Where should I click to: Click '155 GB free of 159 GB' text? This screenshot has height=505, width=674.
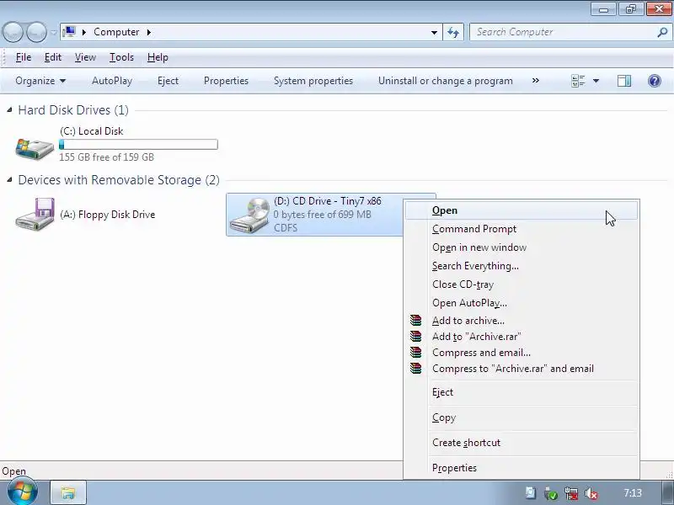tap(107, 157)
